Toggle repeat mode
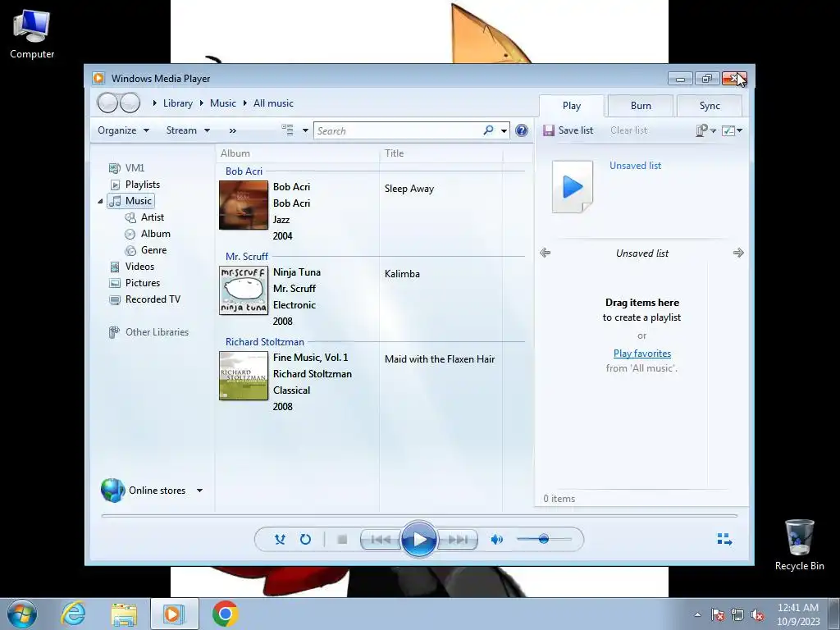Viewport: 840px width, 630px height. (305, 540)
